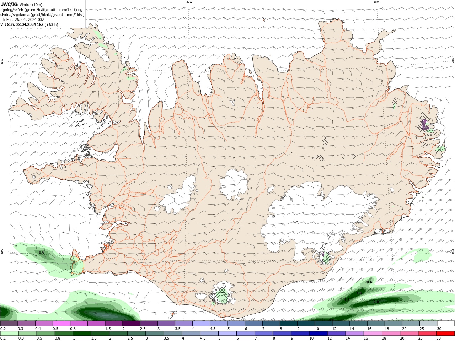Image resolution: width=455 pixels, height=341 pixels.
Task: Click the darkest green swatch labeled 1
Action: 82,334
